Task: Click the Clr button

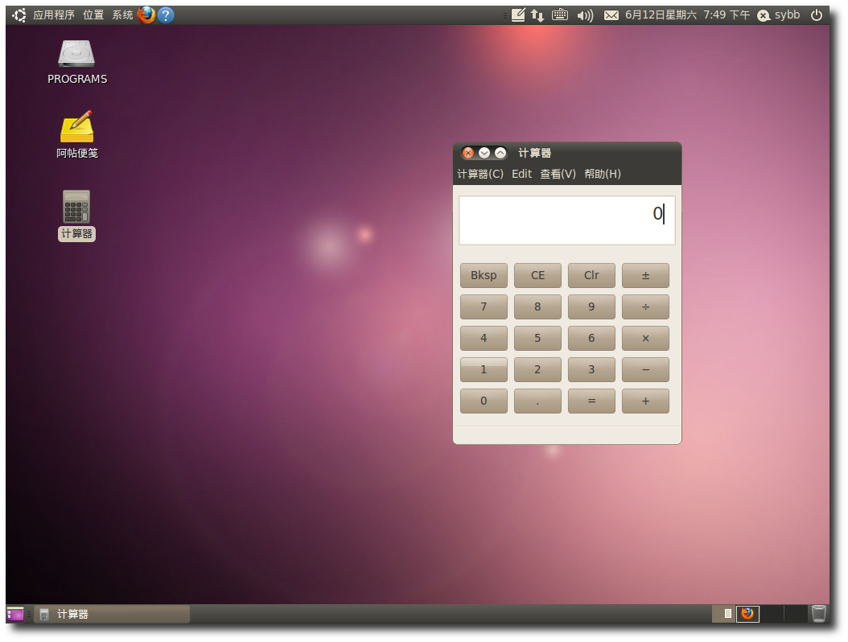Action: point(591,275)
